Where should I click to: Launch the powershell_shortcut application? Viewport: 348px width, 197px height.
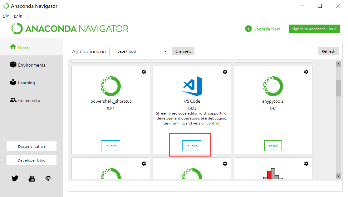coord(110,145)
